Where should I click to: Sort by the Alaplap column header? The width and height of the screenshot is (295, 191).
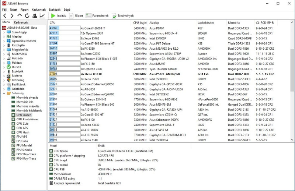[172, 23]
